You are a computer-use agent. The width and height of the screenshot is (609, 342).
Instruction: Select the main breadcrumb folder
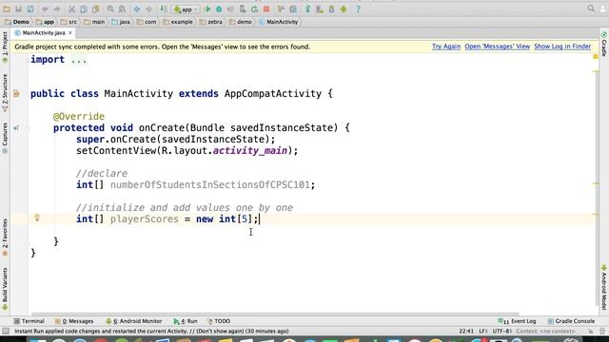click(x=94, y=22)
